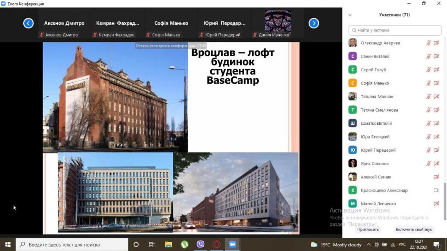
Task: Select Данил Ивченко video tile
Action: [x=278, y=23]
